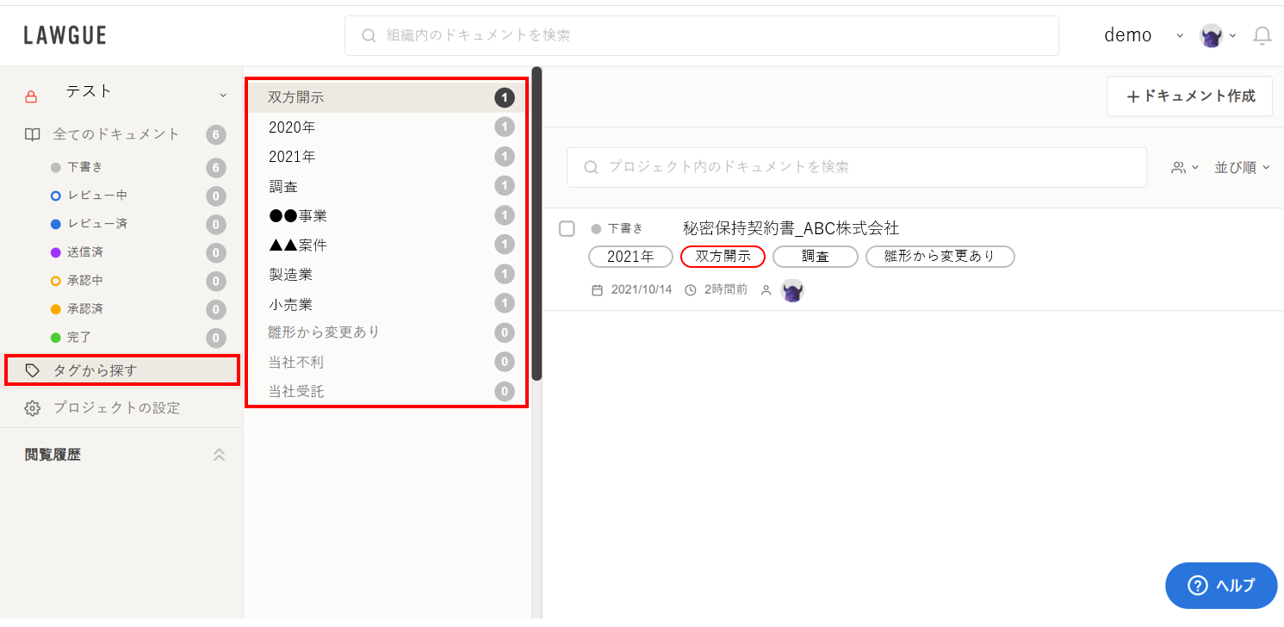
Task: Click the tag icon for タグから探す
Action: point(33,370)
